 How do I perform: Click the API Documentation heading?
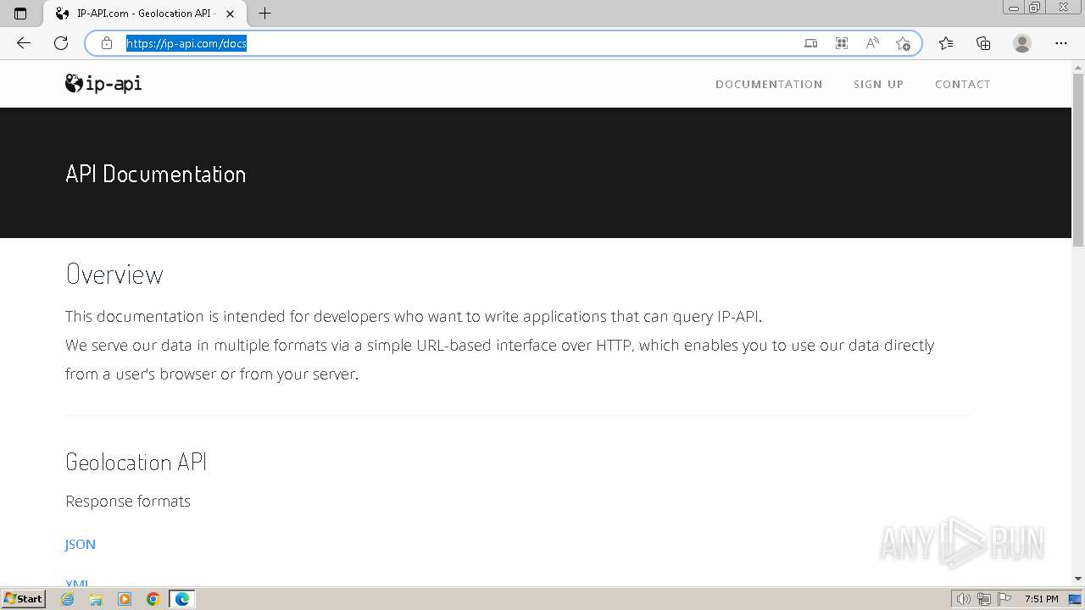[156, 174]
